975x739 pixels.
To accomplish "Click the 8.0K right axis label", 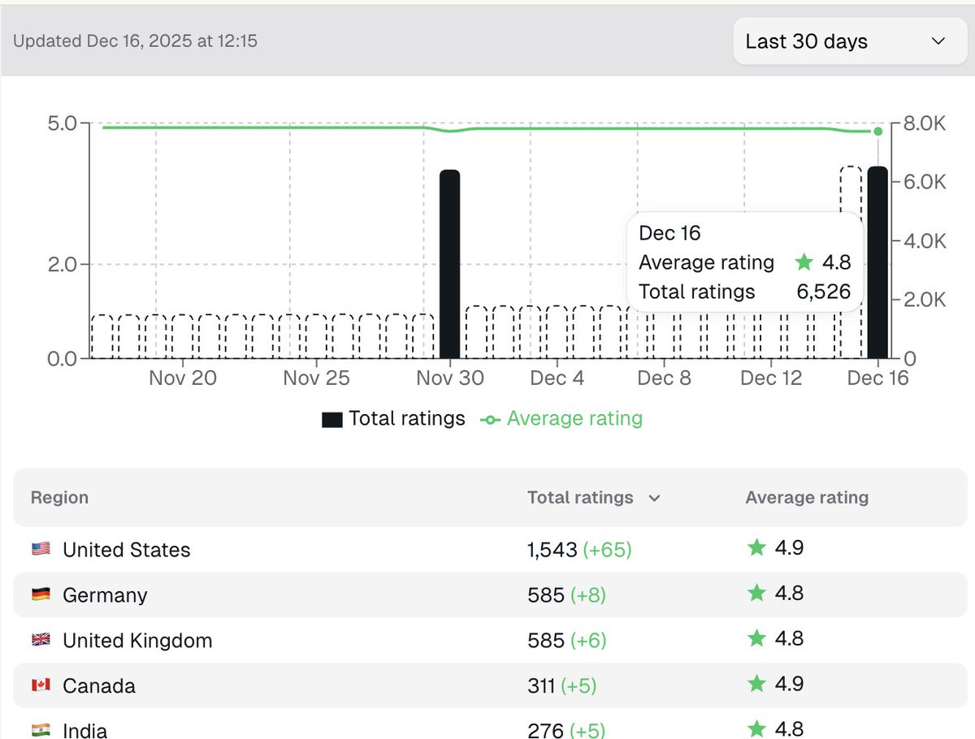I will [925, 124].
